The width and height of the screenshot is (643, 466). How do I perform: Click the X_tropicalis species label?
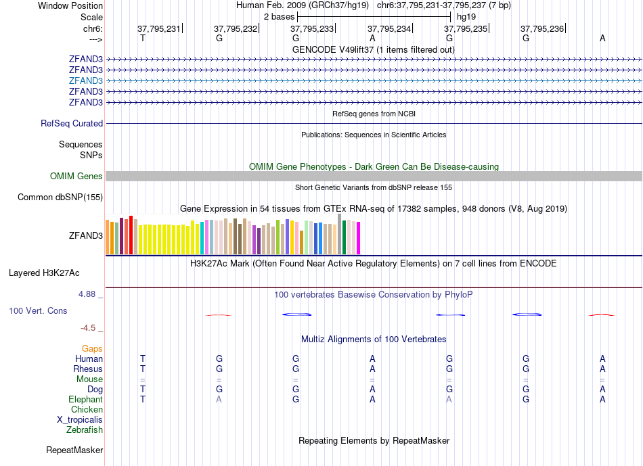click(x=80, y=420)
